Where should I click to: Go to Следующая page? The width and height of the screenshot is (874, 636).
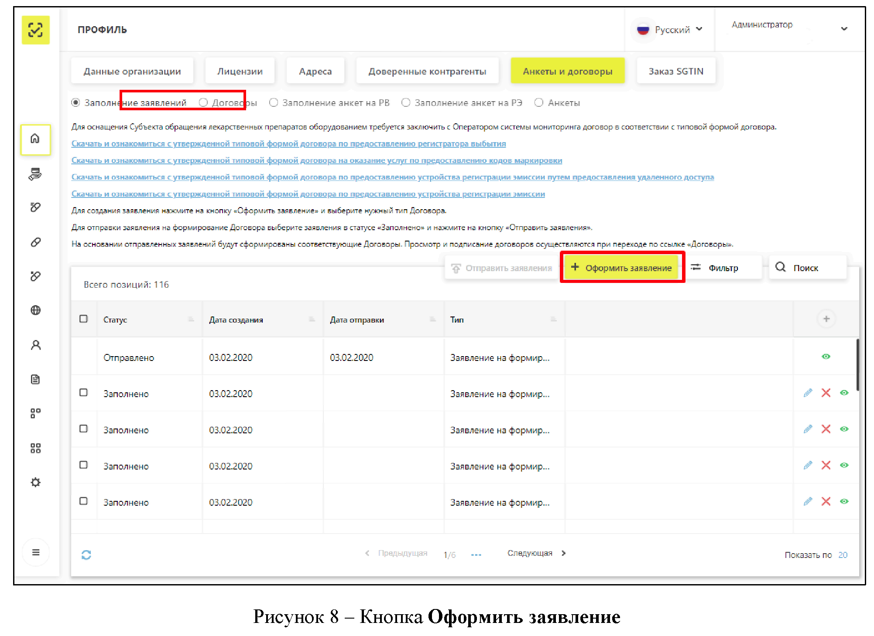coord(536,553)
